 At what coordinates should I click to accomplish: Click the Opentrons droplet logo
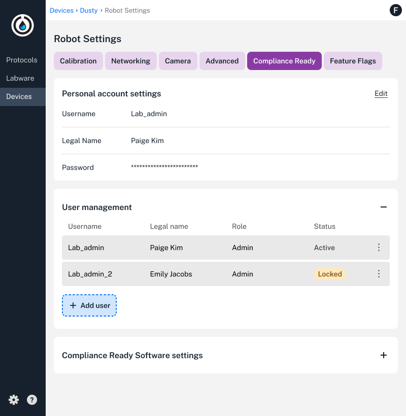[22, 25]
